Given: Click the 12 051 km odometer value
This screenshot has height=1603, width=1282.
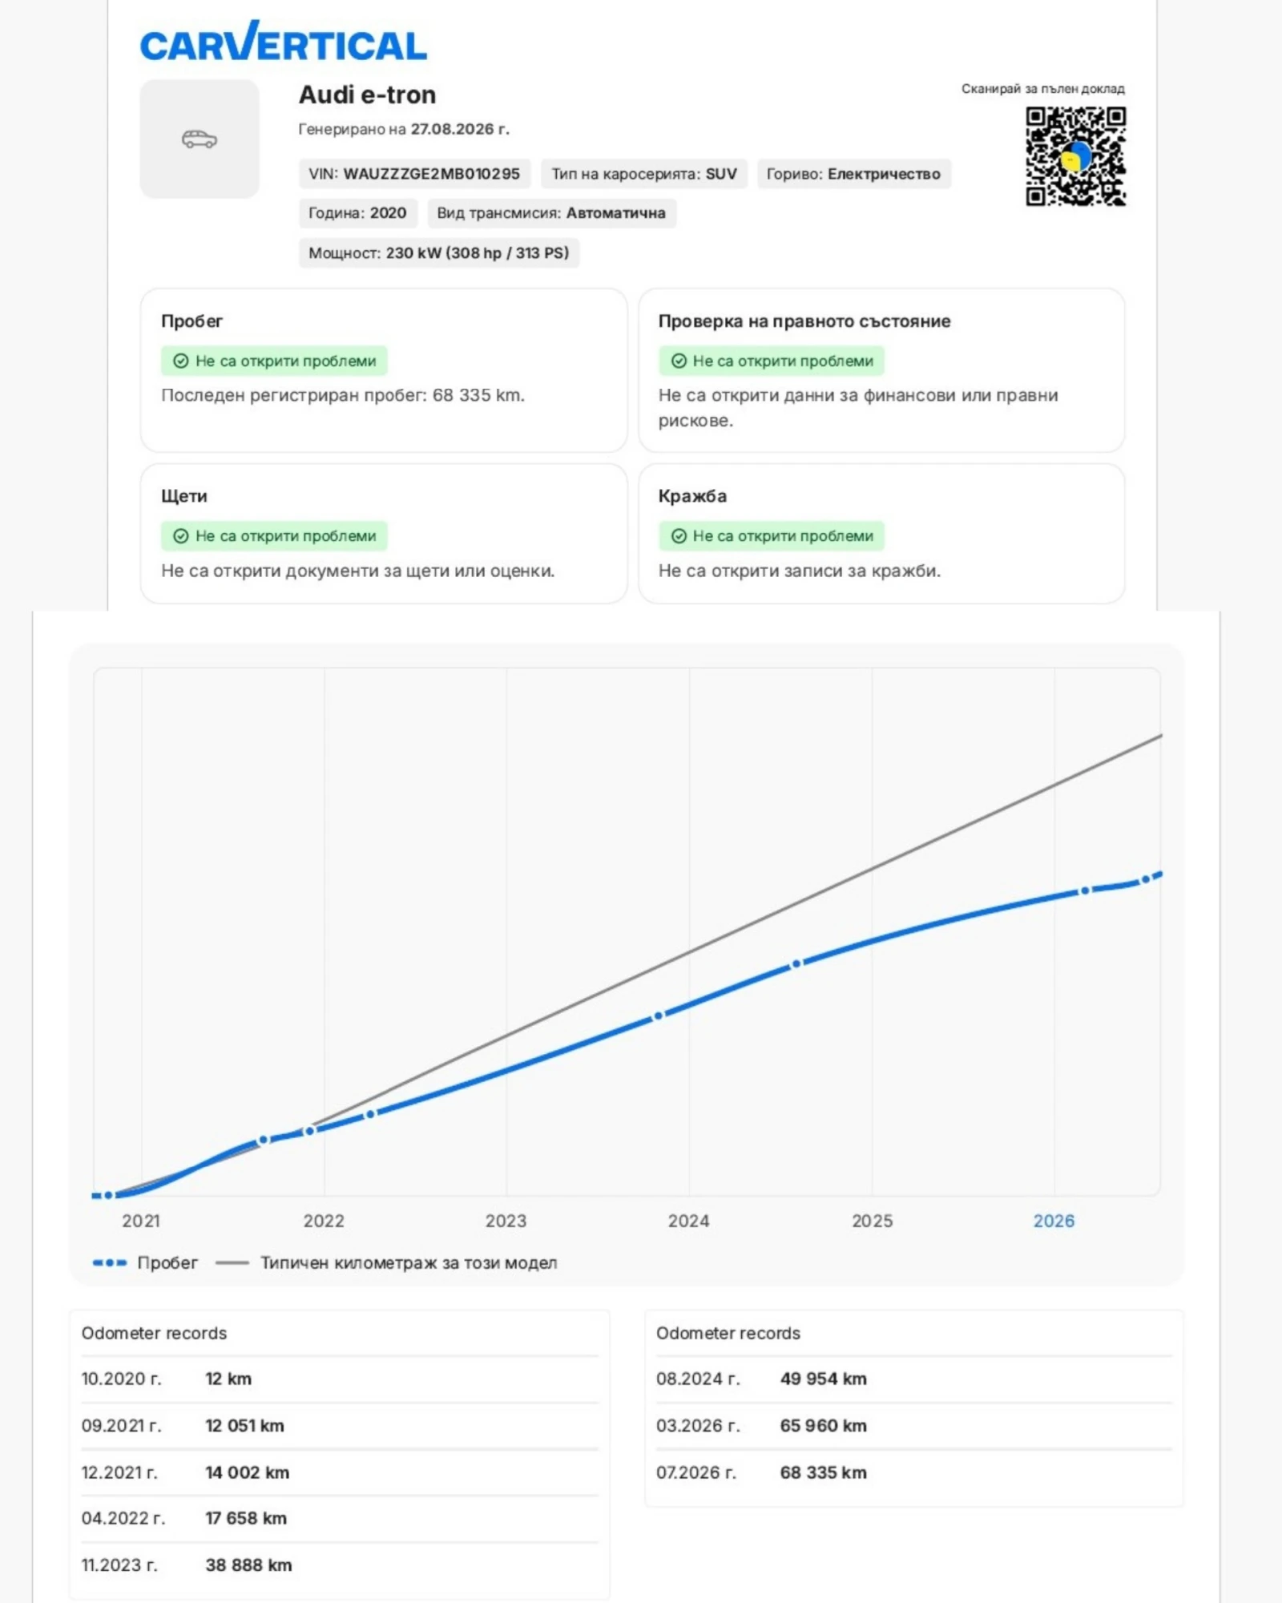Looking at the screenshot, I should 244,1425.
